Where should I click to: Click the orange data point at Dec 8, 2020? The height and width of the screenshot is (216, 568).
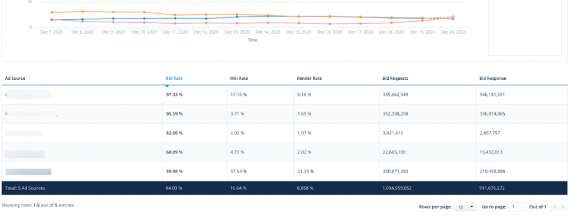(83, 12)
